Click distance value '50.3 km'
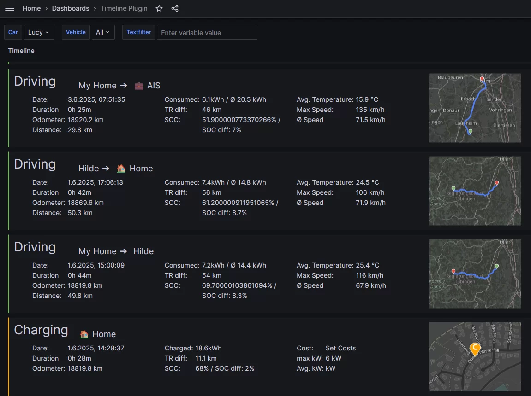The image size is (531, 396). (x=80, y=213)
